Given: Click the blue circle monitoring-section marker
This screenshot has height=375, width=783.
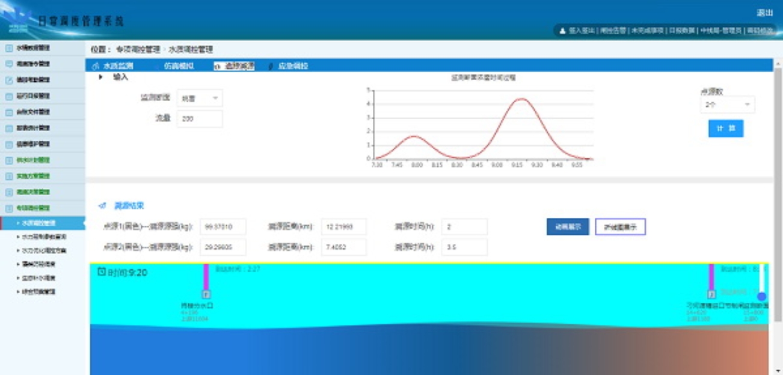Looking at the screenshot, I should [761, 296].
